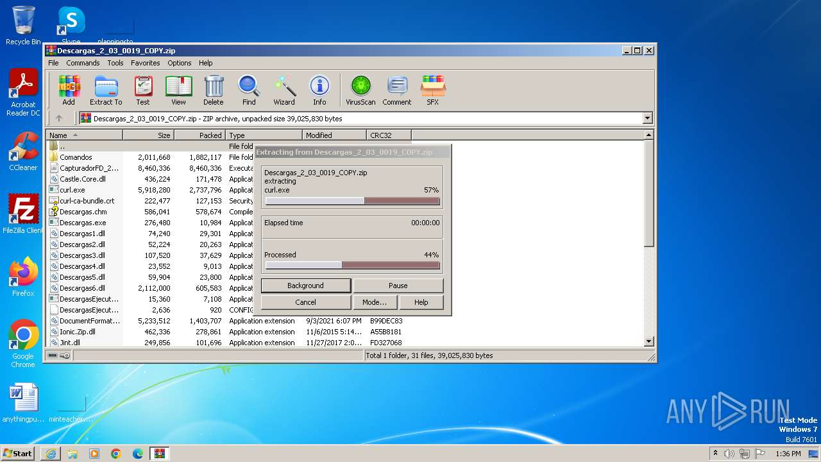Open the Options menu

pos(180,63)
